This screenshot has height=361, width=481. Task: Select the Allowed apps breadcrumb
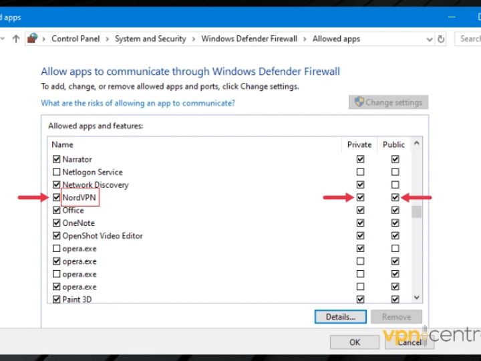[x=336, y=39]
